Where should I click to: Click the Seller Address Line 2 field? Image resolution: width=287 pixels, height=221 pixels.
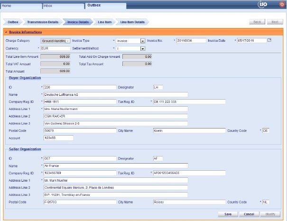coord(116,187)
